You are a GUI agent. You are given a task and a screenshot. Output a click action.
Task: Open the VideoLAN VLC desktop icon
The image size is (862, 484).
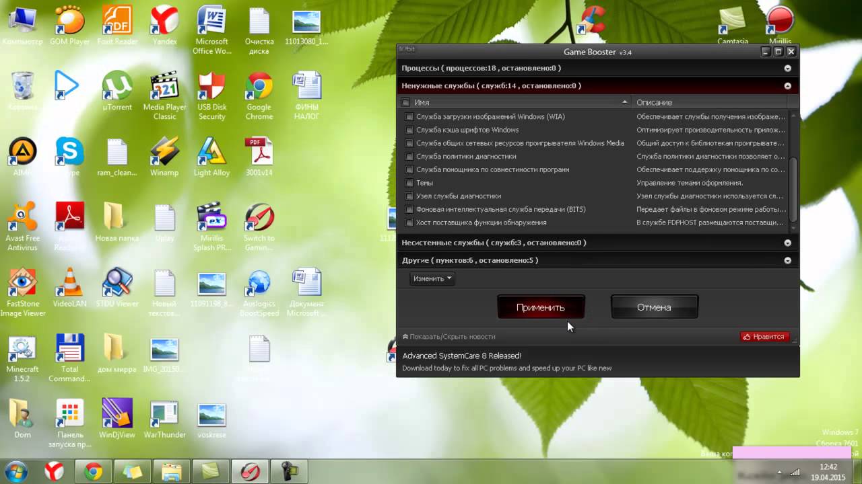[69, 288]
